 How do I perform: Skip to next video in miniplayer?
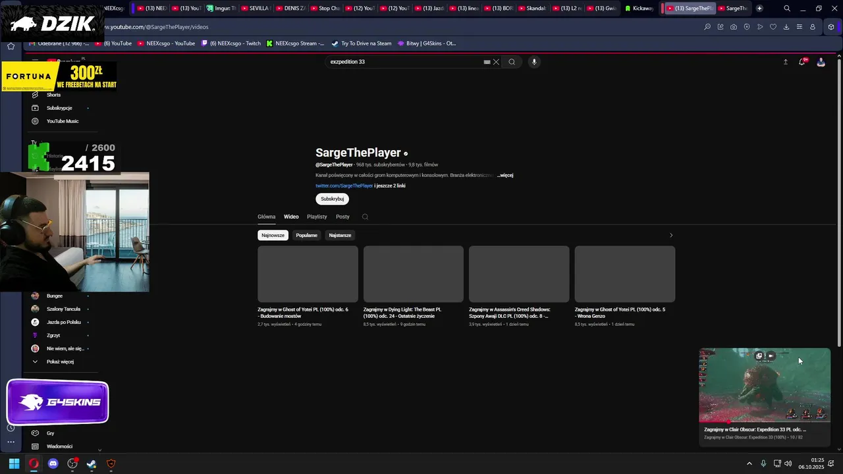(771, 356)
